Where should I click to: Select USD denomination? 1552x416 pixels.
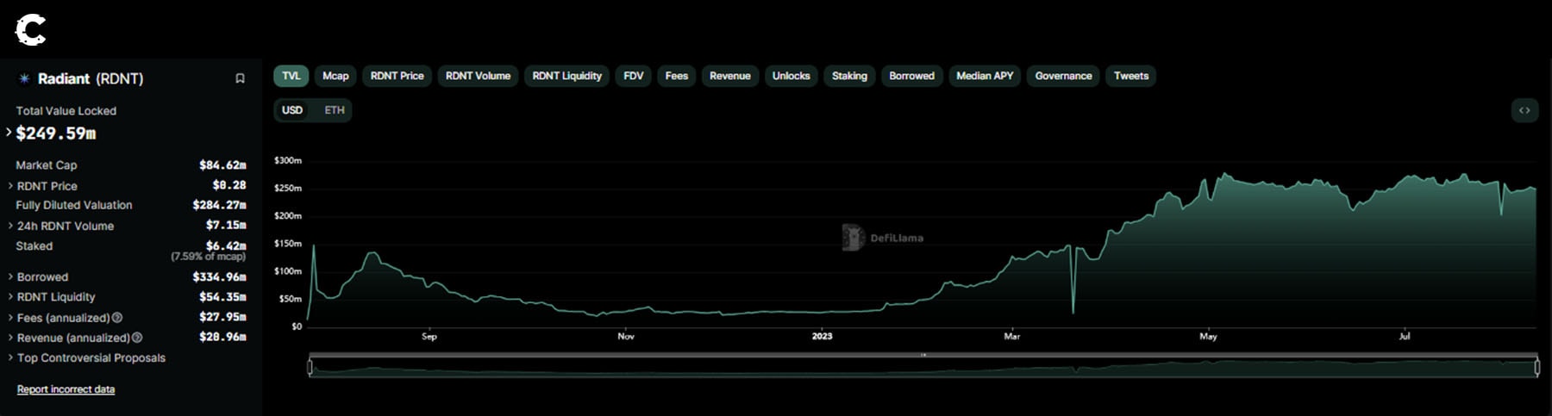(x=292, y=110)
